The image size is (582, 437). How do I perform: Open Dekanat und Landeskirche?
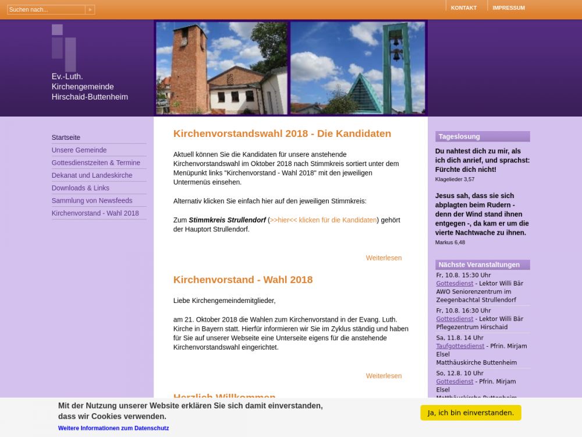(x=92, y=175)
